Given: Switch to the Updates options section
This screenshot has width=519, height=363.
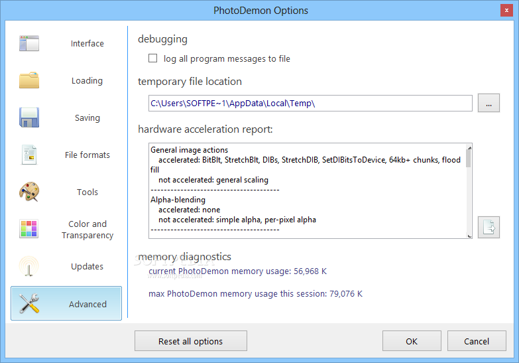Looking at the screenshot, I should tap(66, 267).
